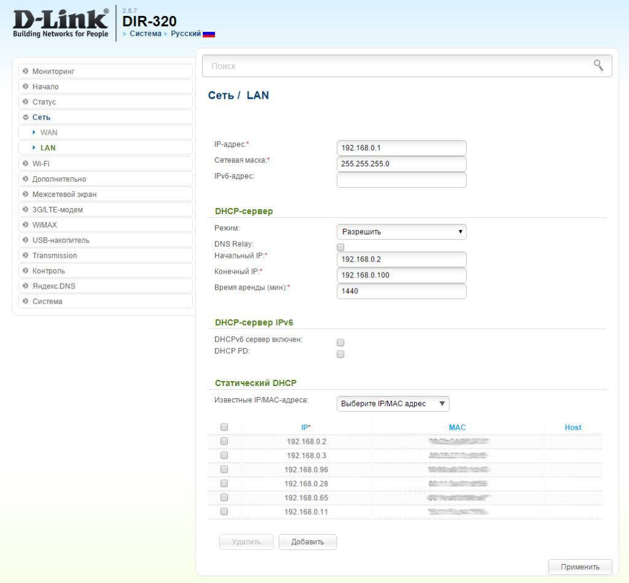Image resolution: width=629 pixels, height=583 pixels.
Task: Expand the Дополнительно menu section
Action: tap(106, 179)
